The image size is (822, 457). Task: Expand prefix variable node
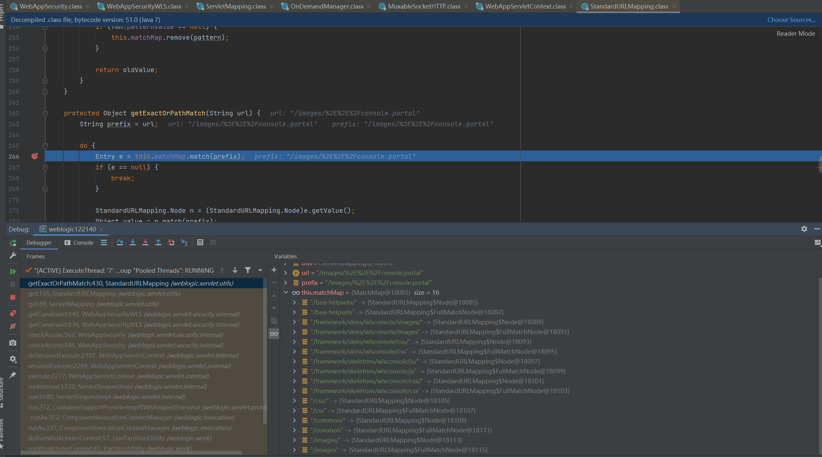tap(286, 283)
